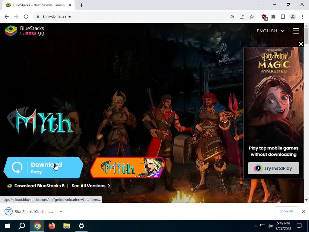Bookmark this page with the star icon

252,17
